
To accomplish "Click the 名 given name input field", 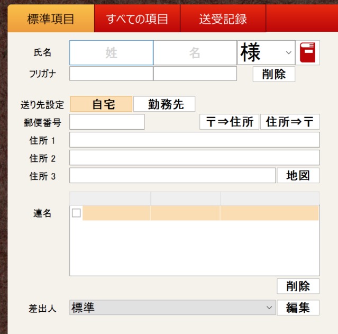I will click(195, 52).
